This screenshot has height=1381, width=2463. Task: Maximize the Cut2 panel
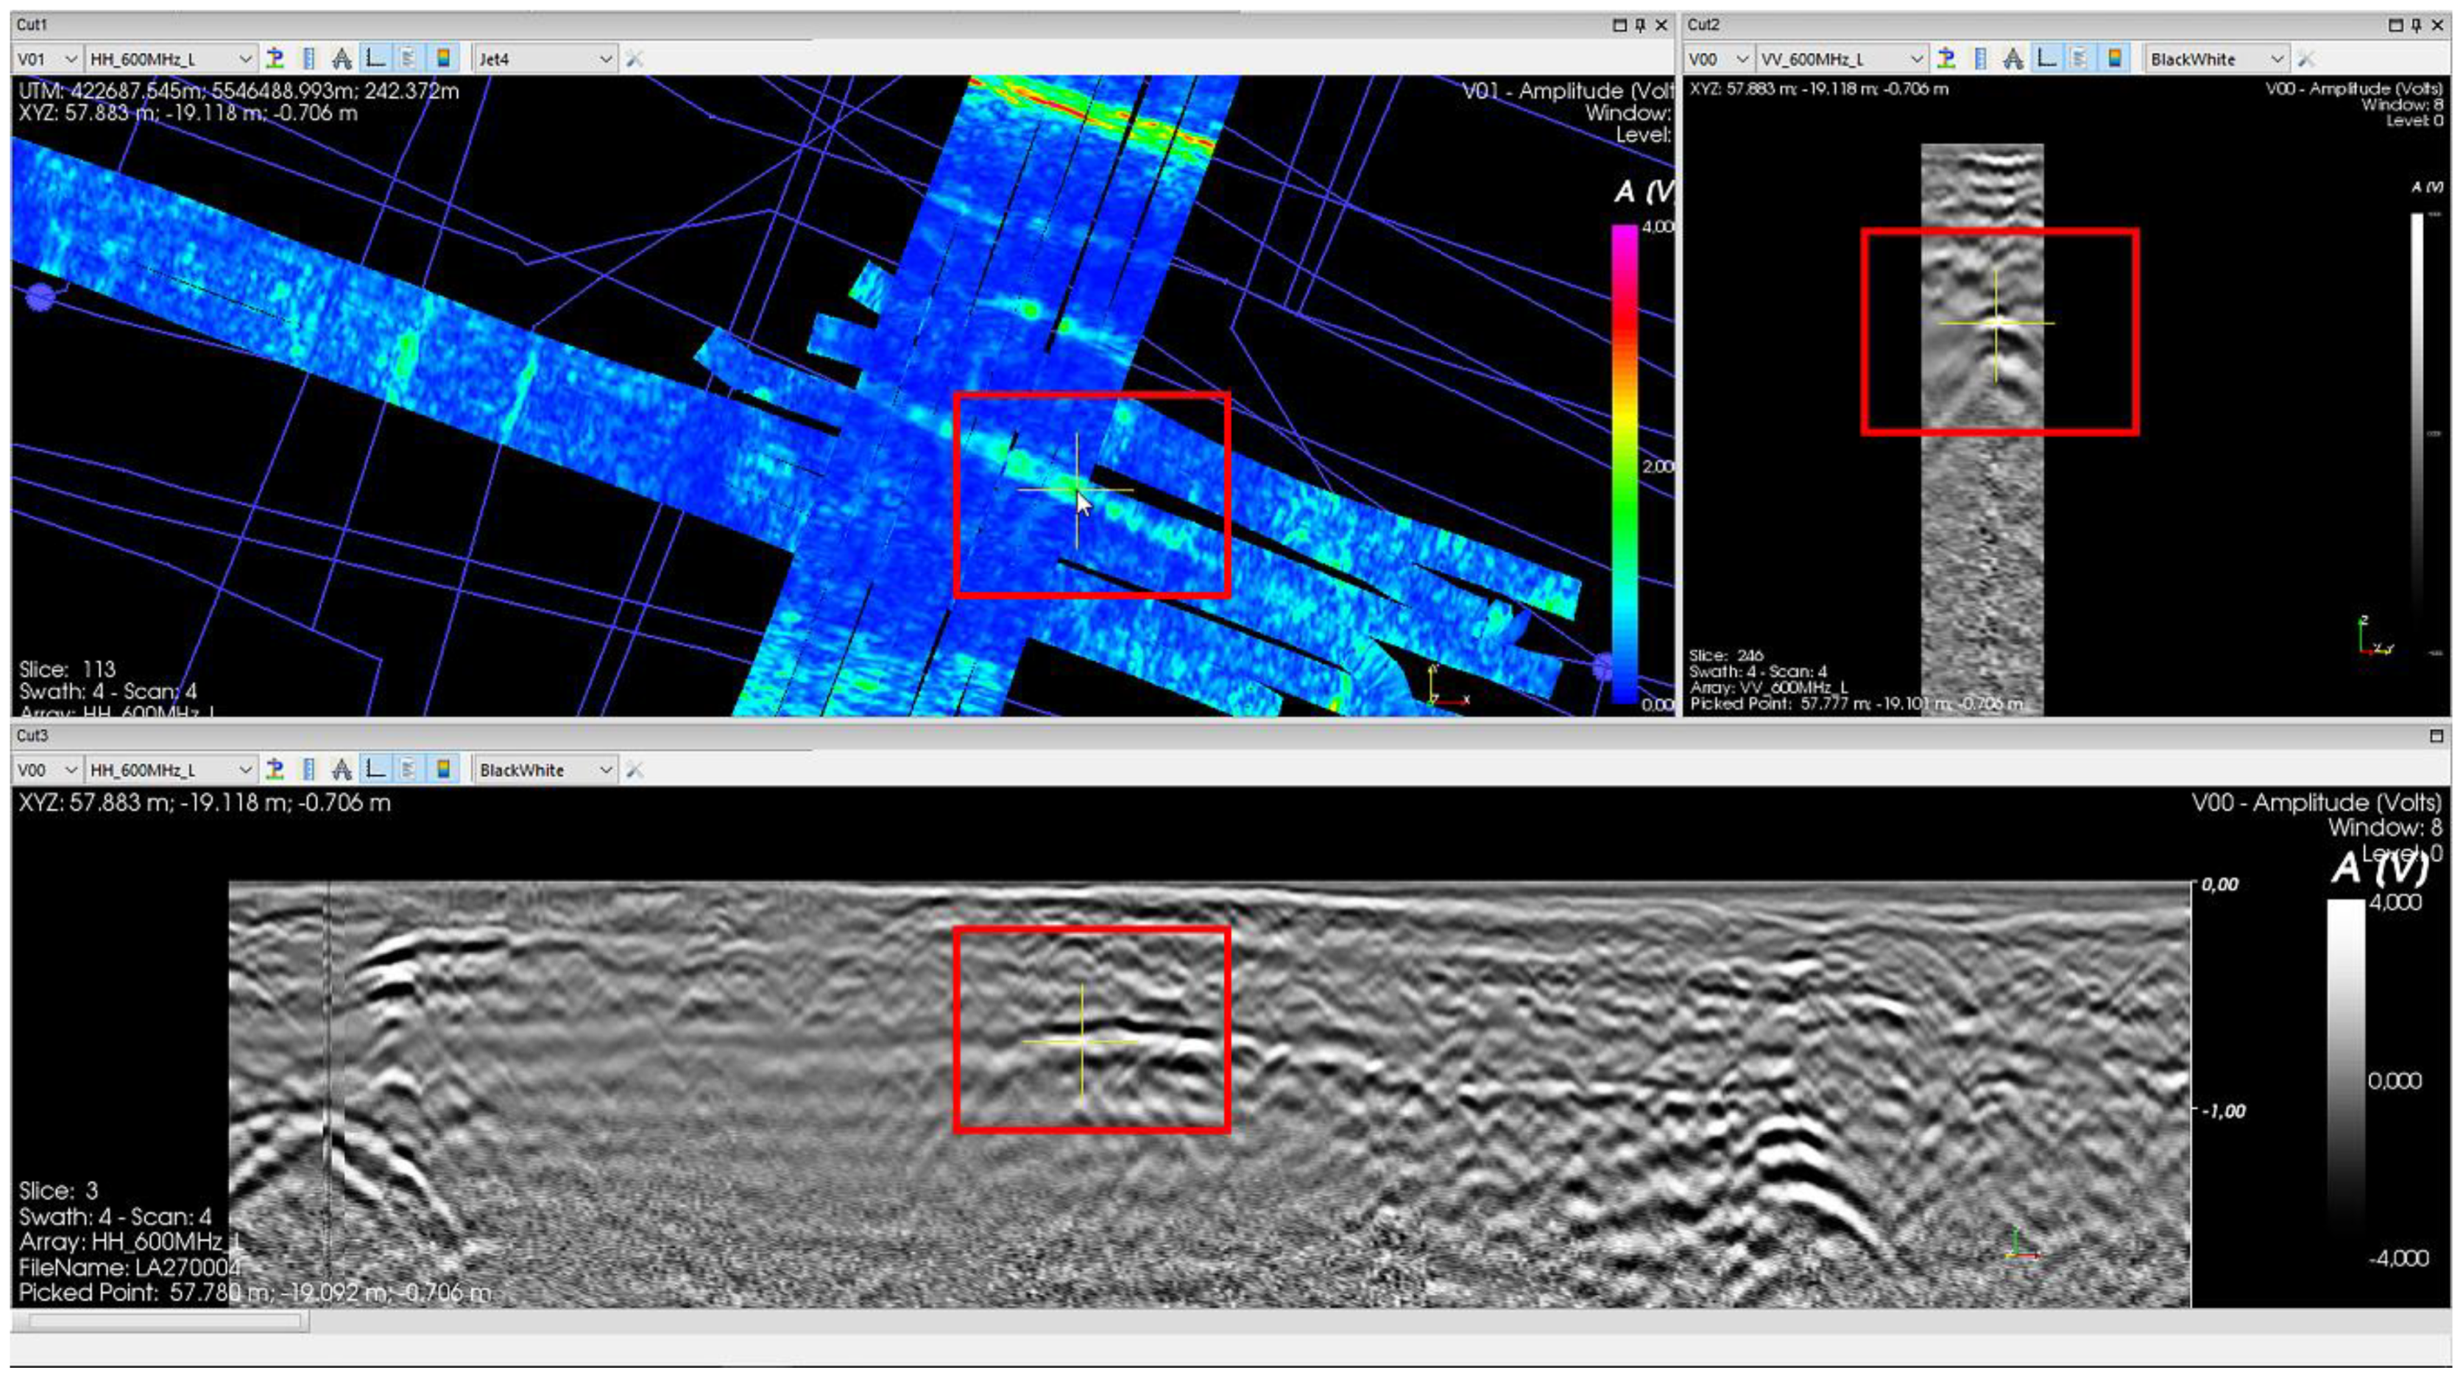pyautogui.click(x=2396, y=25)
